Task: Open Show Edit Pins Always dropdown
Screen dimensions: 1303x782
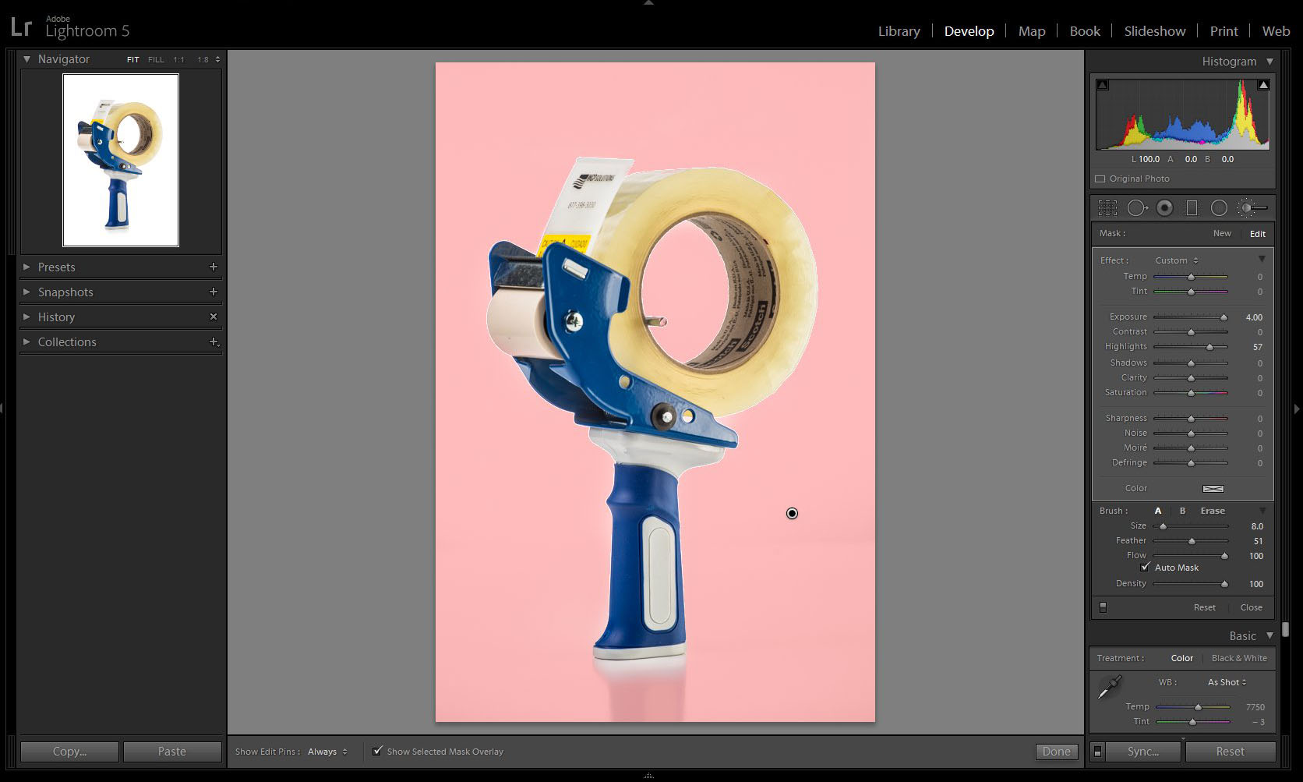Action: point(327,752)
